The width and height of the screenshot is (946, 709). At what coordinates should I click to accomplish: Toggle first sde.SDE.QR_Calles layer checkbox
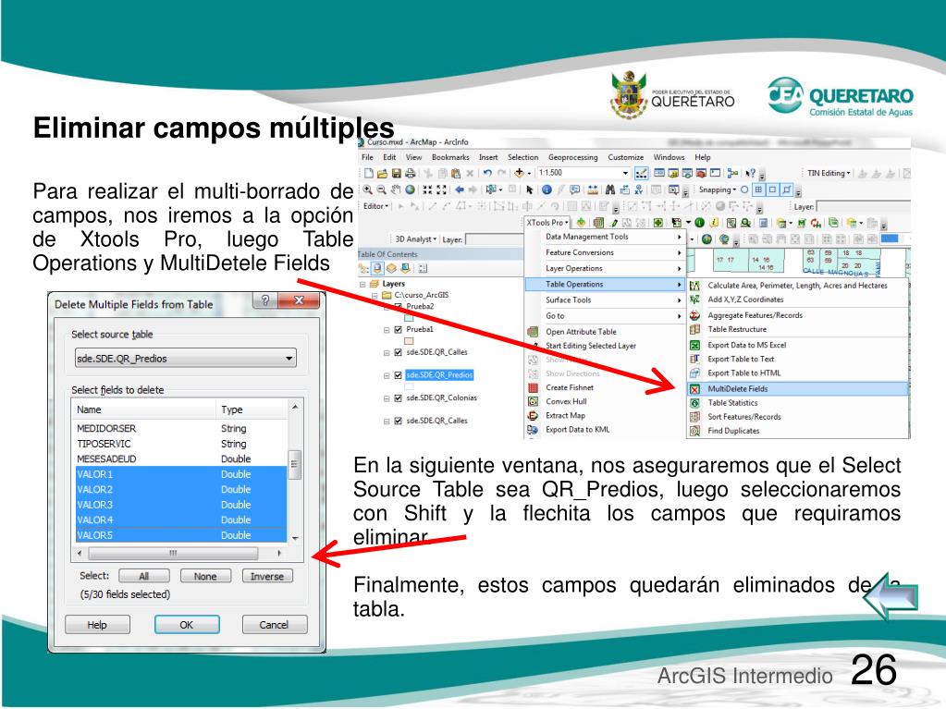(x=399, y=353)
